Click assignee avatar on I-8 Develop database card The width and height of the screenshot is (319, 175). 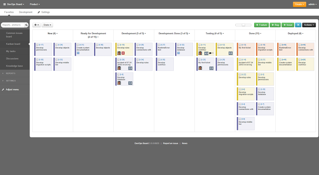point(119,83)
